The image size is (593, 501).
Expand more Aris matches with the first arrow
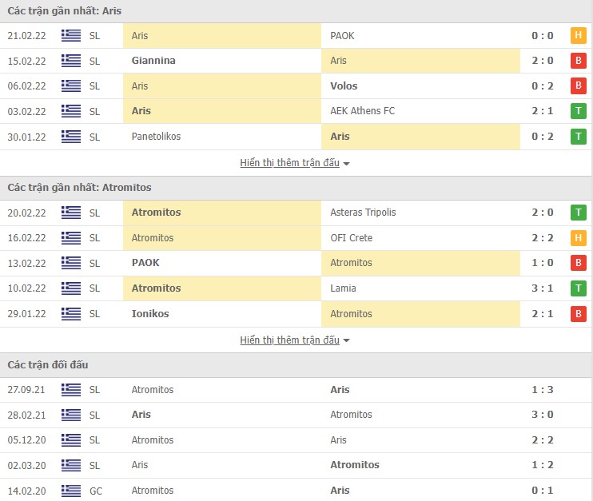[x=346, y=164]
